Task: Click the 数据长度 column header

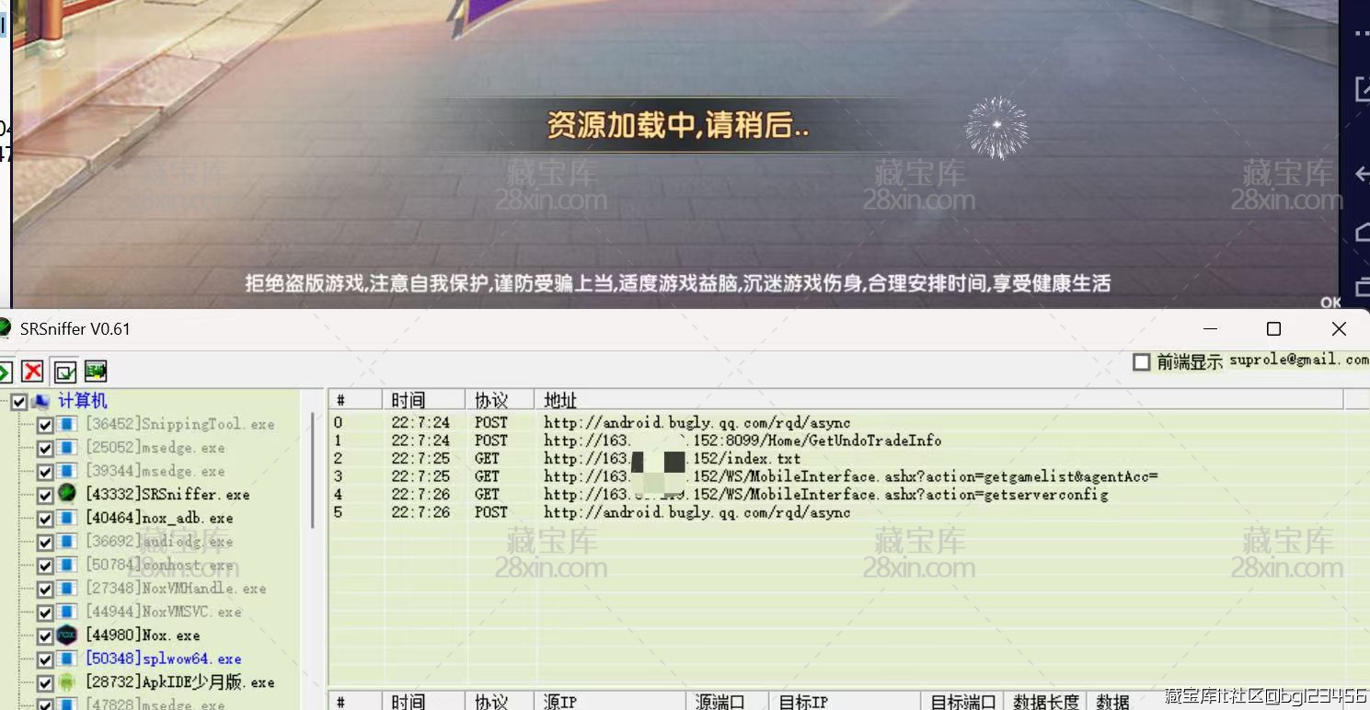Action: click(x=1045, y=702)
